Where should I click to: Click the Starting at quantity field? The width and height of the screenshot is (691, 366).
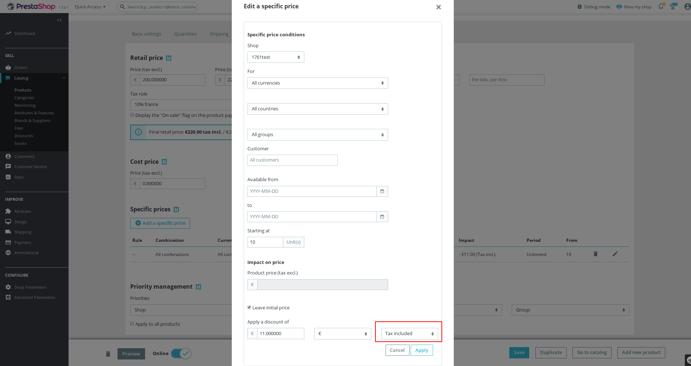265,242
